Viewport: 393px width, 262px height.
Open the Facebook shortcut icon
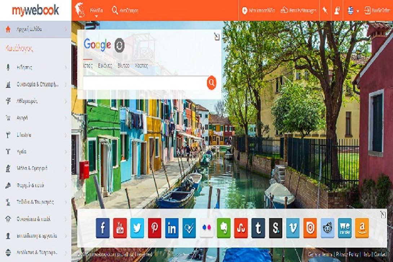(103, 228)
